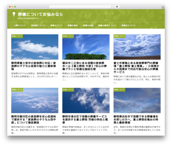Open aerial cloud thumbnail of 駿河区 article
The image size is (172, 146).
click(x=35, y=100)
